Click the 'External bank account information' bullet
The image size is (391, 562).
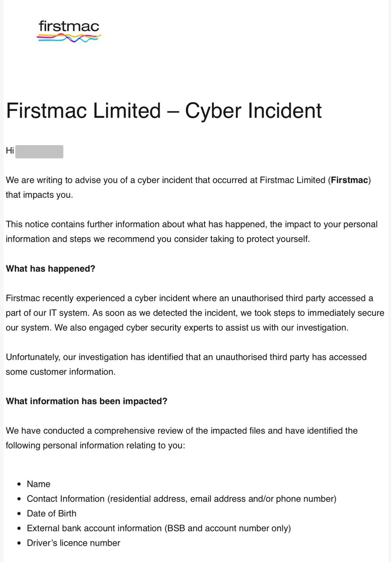tap(159, 528)
